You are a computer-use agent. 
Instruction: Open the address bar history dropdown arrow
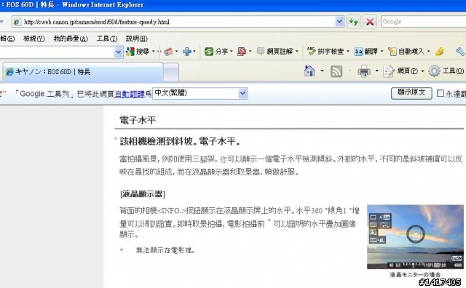click(339, 22)
